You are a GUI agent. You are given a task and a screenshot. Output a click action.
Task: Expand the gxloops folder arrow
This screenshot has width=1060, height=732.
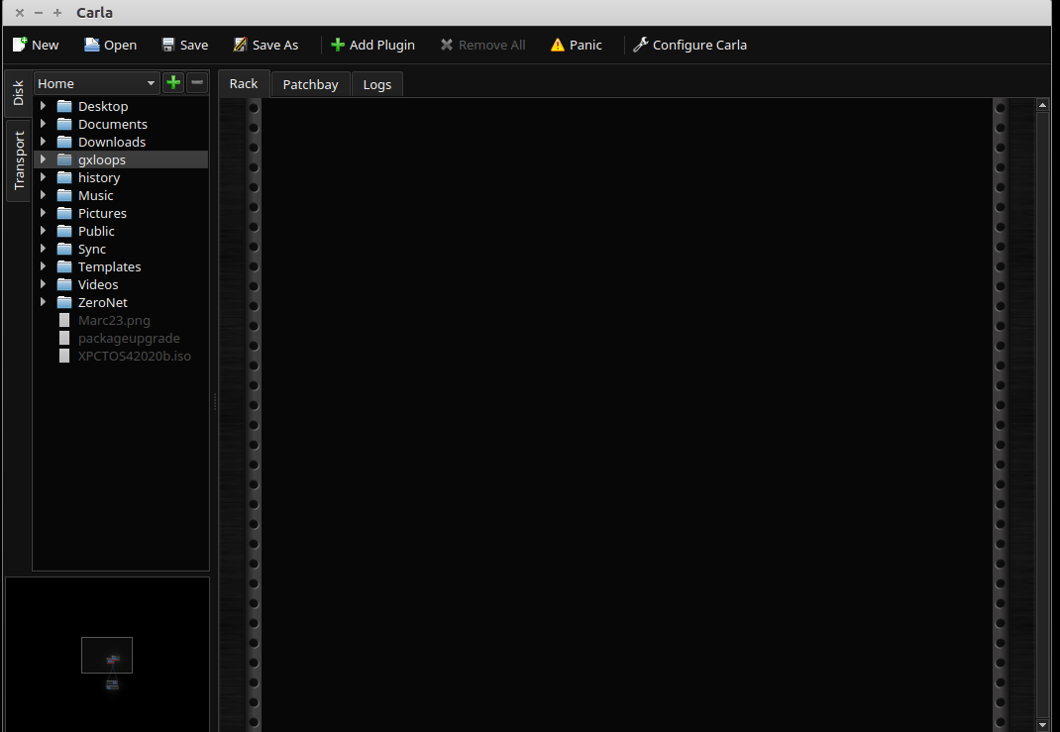44,159
